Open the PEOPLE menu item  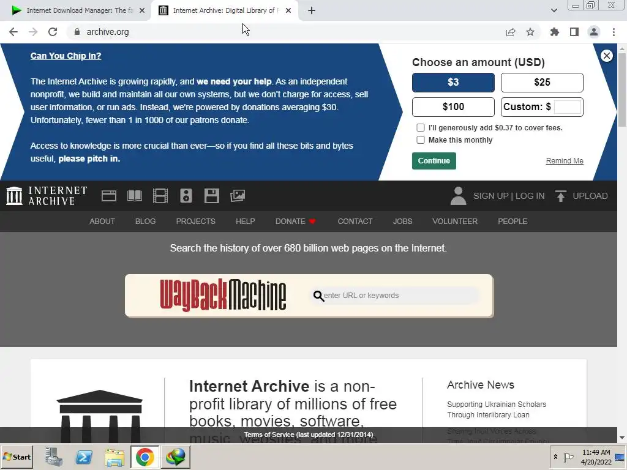(x=512, y=222)
